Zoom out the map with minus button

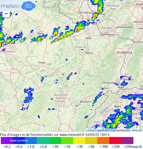(6, 14)
